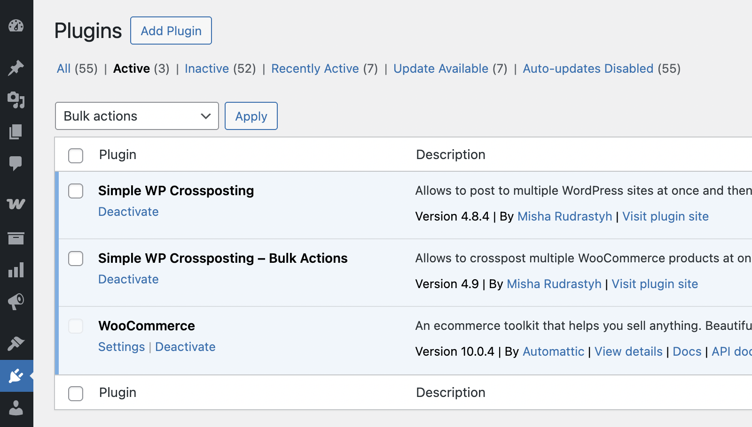Select the Simple WP Crossposting – Bulk Actions title
This screenshot has width=752, height=427.
223,258
